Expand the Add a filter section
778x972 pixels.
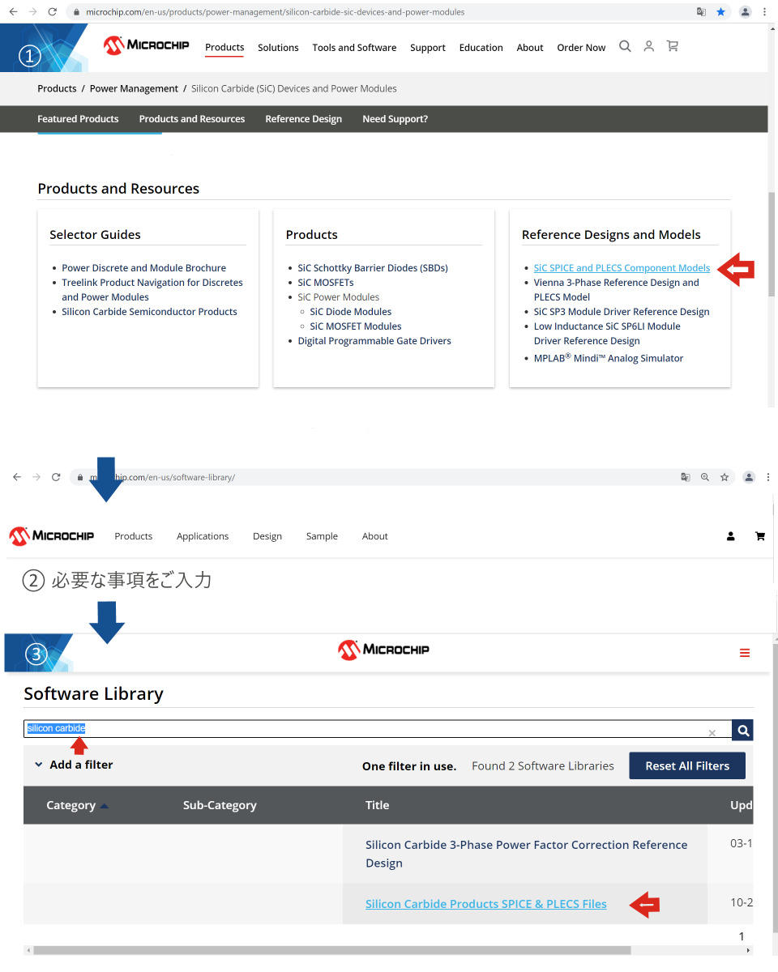[73, 765]
